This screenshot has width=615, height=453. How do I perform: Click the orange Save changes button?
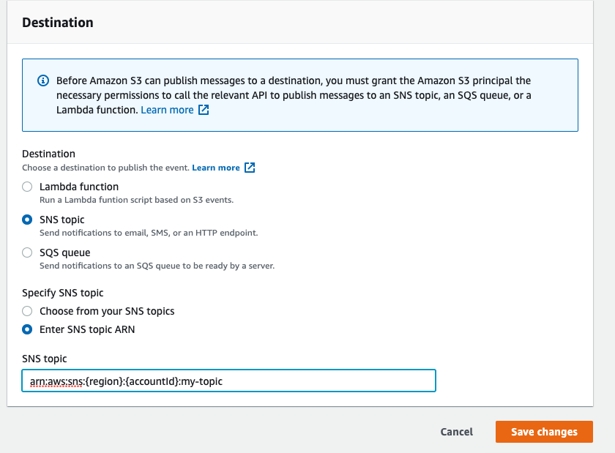544,432
